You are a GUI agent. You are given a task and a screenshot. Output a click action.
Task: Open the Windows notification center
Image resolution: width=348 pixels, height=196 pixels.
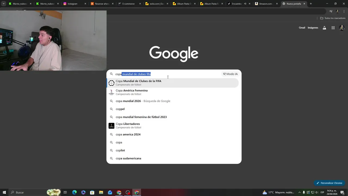tap(343, 192)
